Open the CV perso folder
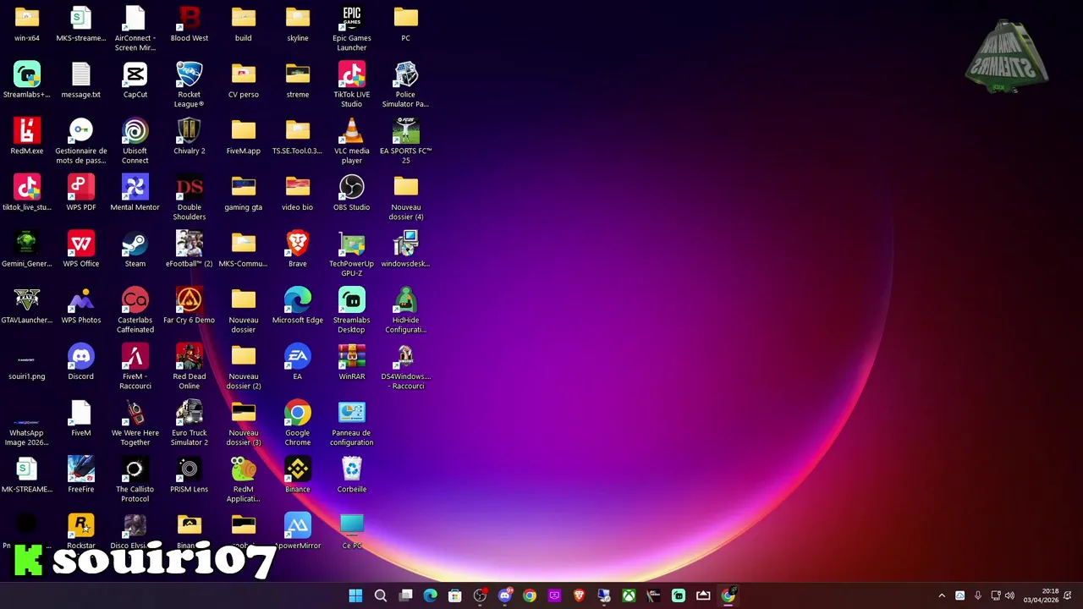Image resolution: width=1083 pixels, height=609 pixels. (x=244, y=80)
